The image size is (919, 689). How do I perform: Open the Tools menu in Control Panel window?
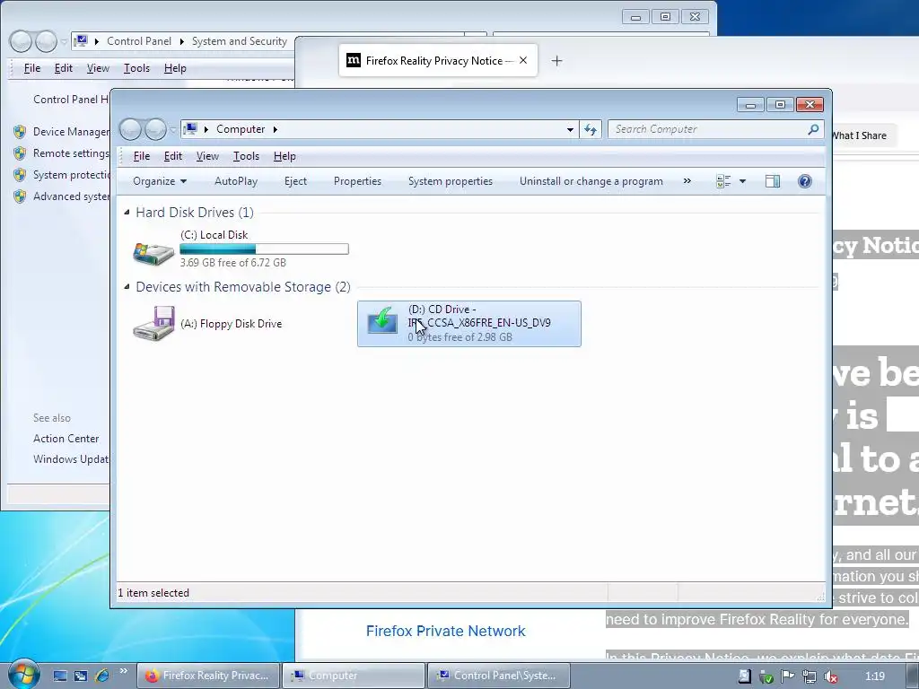tap(136, 68)
